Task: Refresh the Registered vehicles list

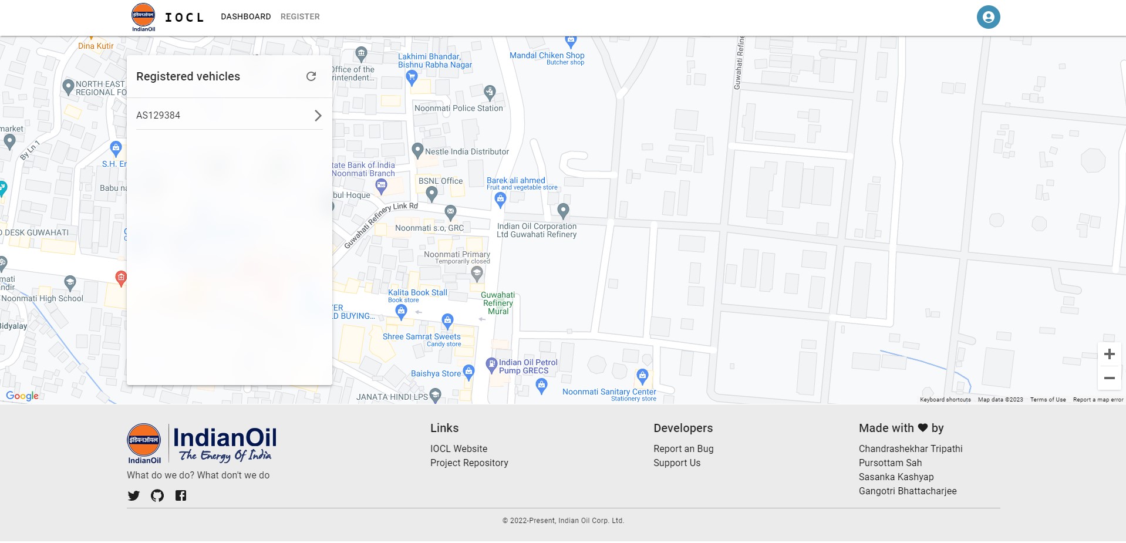Action: (311, 76)
